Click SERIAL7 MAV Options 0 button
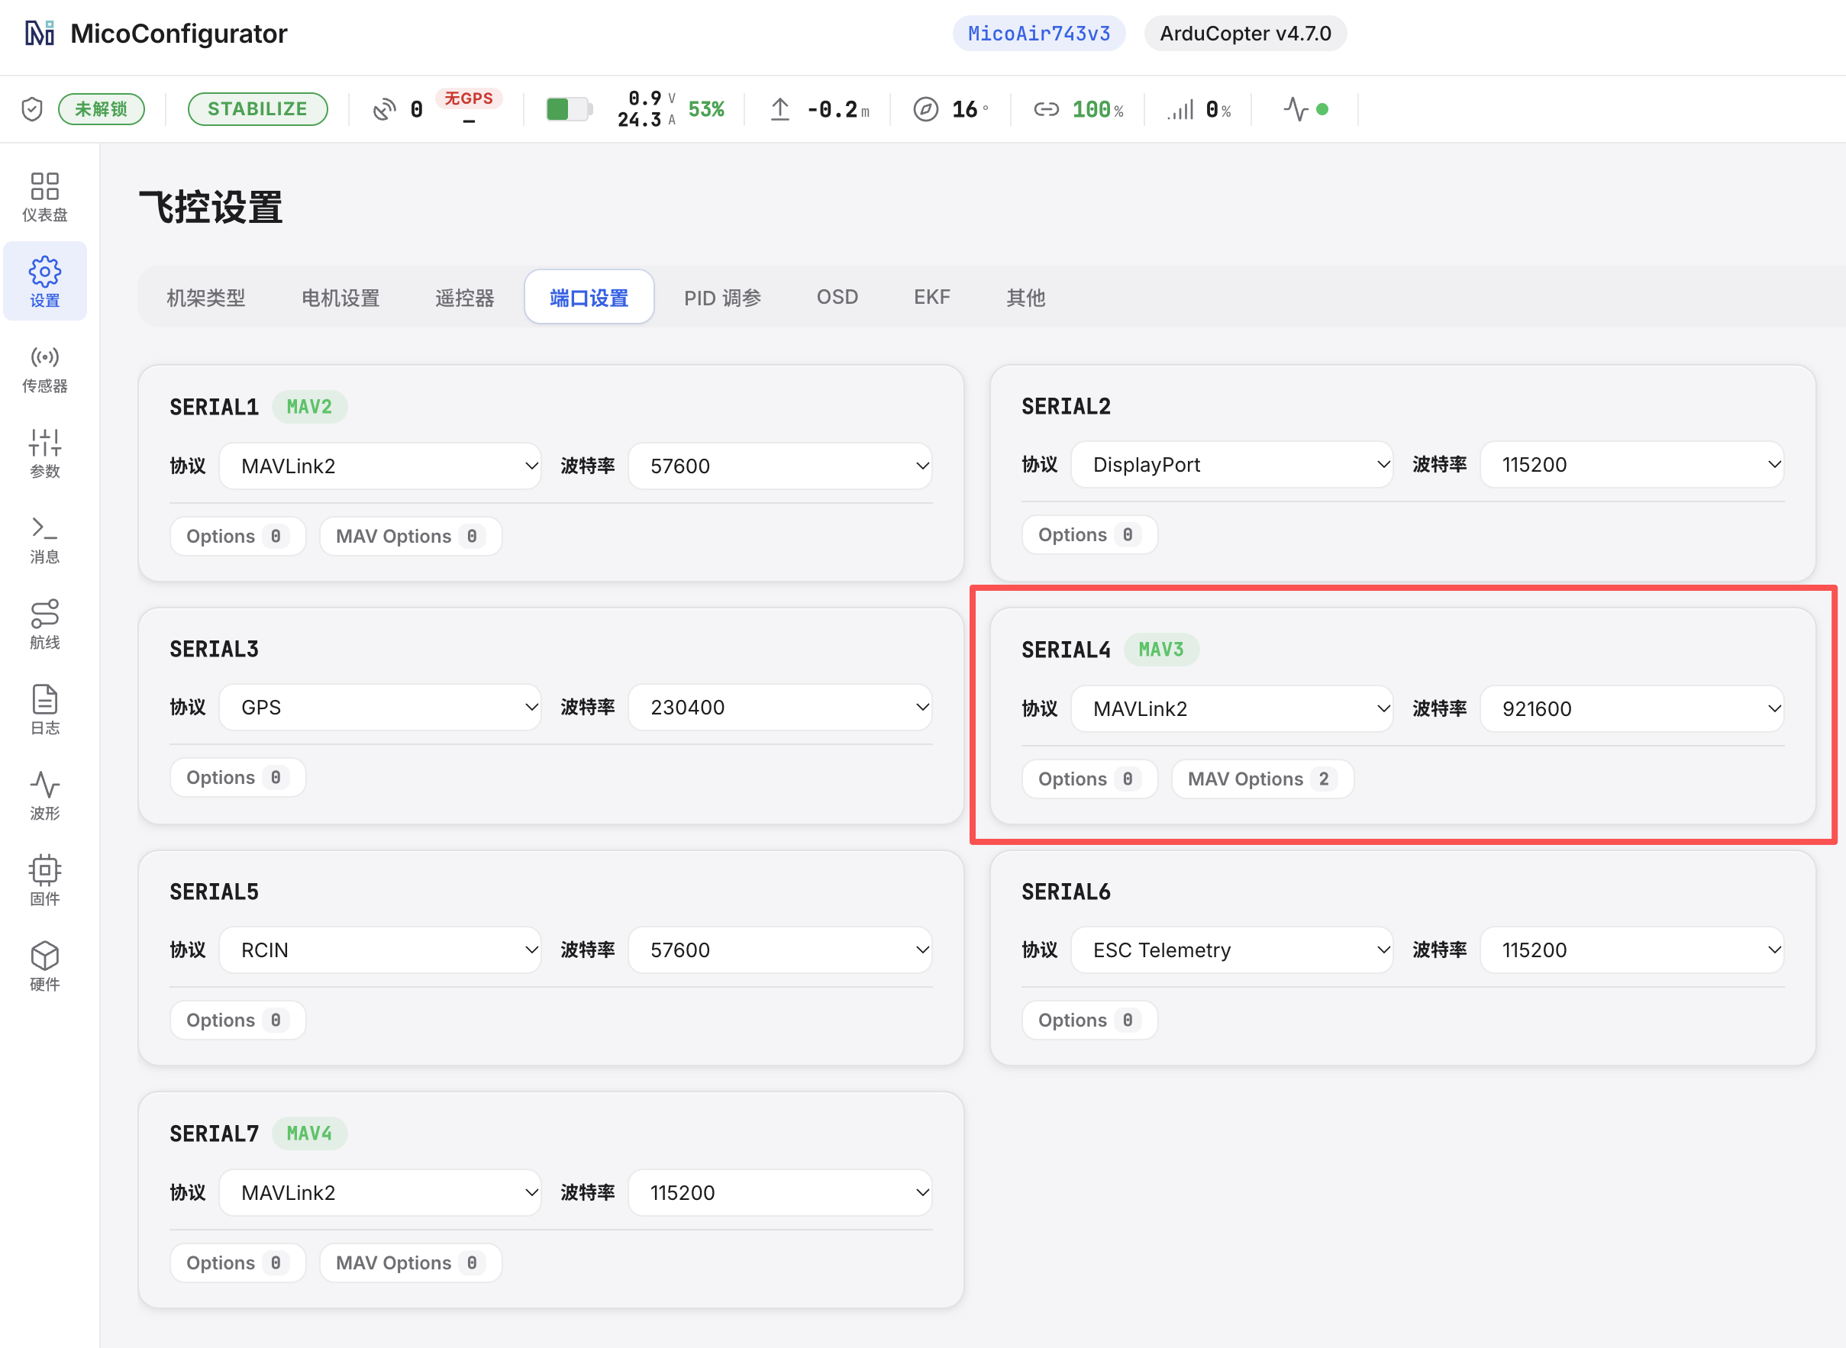Viewport: 1846px width, 1348px height. pos(410,1263)
